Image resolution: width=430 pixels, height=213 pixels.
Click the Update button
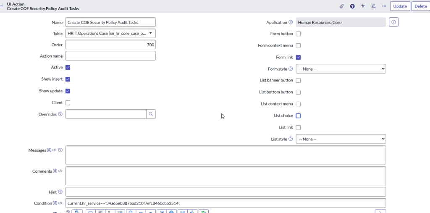pos(400,6)
